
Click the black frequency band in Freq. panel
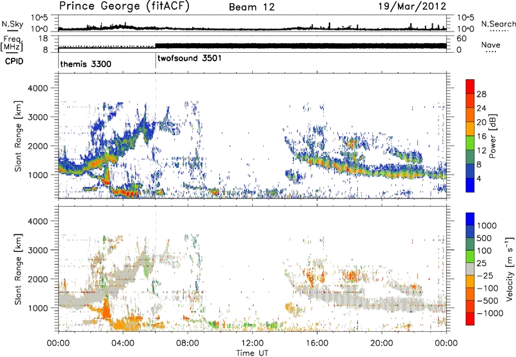301,46
